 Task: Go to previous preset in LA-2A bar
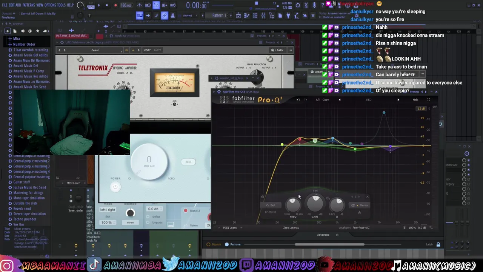pos(59,50)
